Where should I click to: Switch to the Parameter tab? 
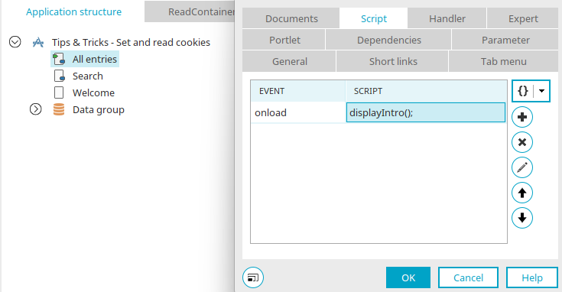point(505,40)
